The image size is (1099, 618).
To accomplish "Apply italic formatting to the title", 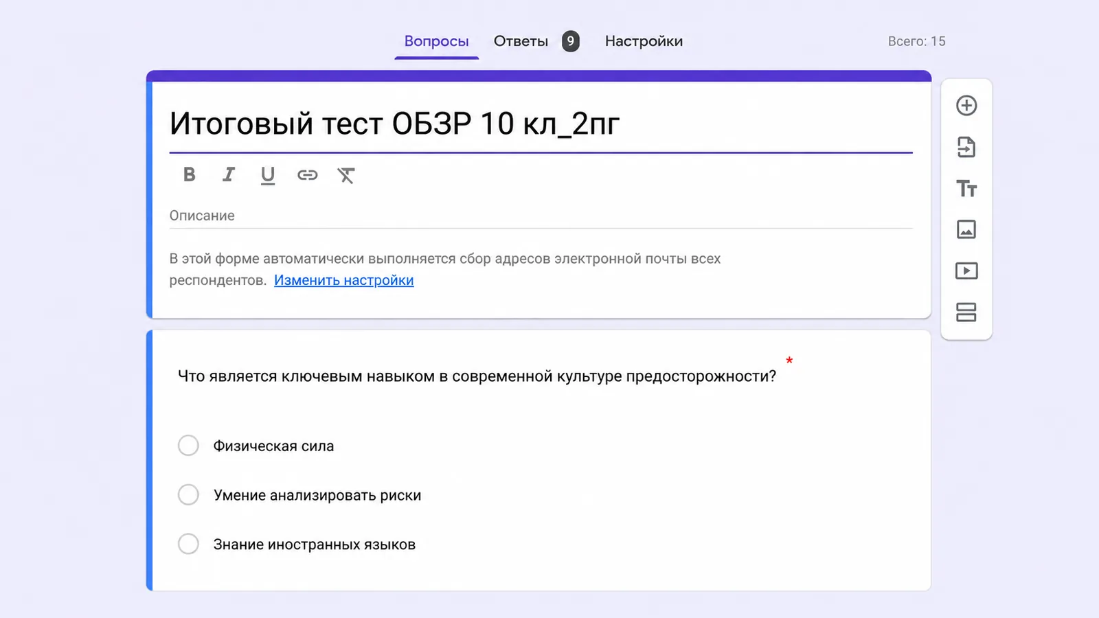I will tap(229, 175).
